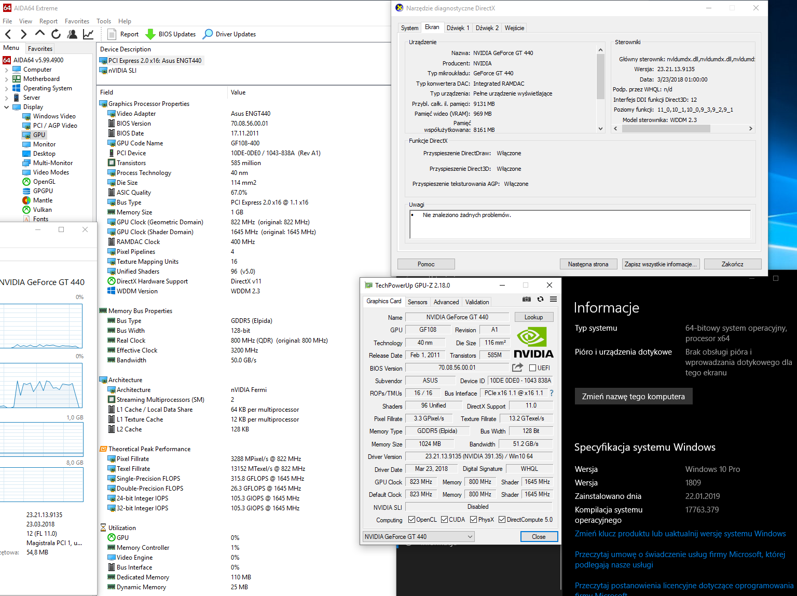The width and height of the screenshot is (797, 596).
Task: Click Zapisz wszystkie informacje button
Action: point(661,264)
